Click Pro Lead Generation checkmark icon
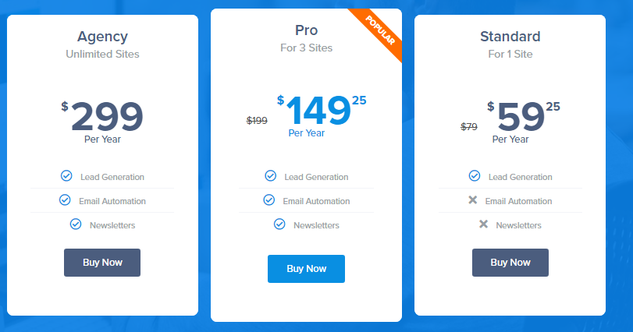Viewport: 633px width, 332px height. point(270,176)
